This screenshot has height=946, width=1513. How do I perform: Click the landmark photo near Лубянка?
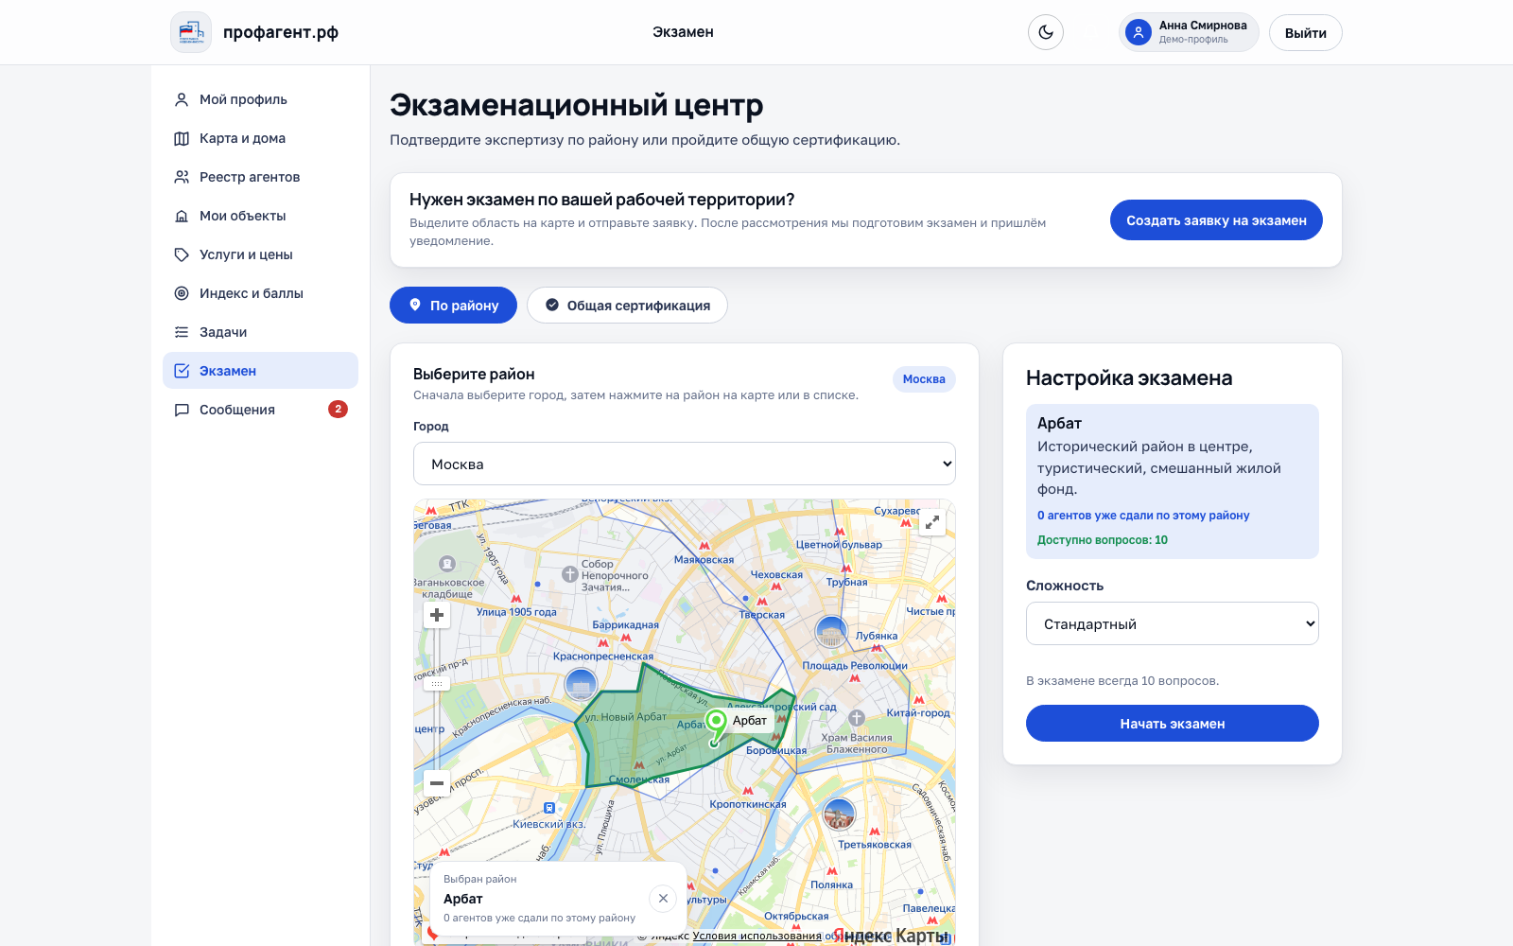pyautogui.click(x=831, y=631)
